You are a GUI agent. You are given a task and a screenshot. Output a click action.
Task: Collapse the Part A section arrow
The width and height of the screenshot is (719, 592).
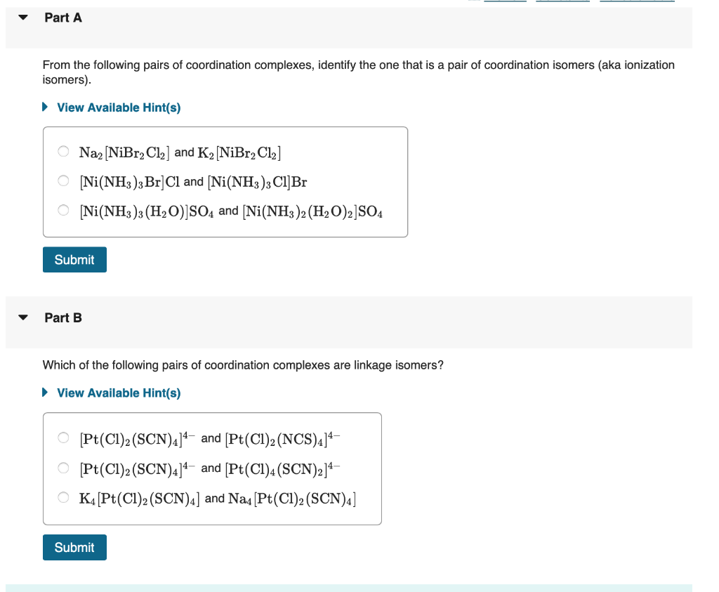tap(23, 18)
